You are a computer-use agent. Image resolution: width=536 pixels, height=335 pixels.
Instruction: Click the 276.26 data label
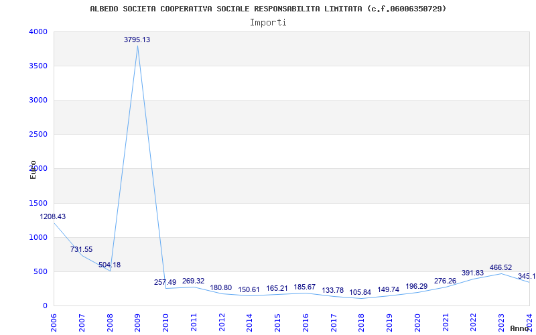444,281
